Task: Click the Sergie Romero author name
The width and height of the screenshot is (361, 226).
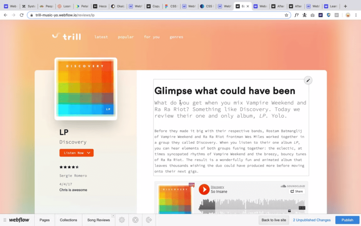Action: coord(73,176)
